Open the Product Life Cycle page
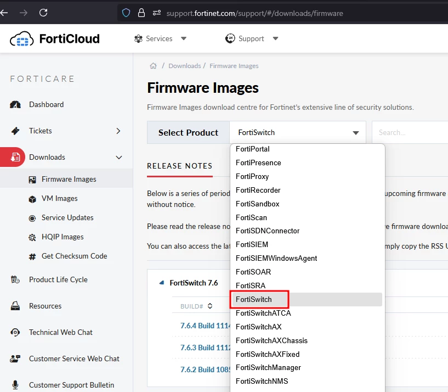The height and width of the screenshot is (392, 448). tap(58, 279)
